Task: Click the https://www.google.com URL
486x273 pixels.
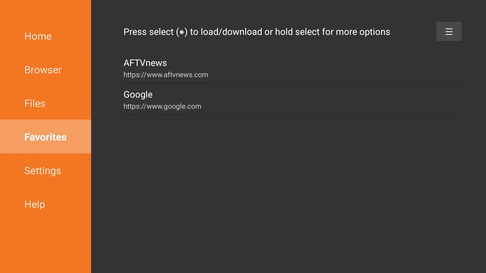Action: click(x=162, y=106)
